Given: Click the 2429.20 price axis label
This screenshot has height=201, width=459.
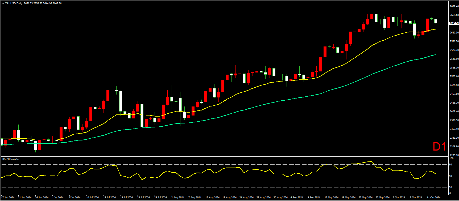Looking at the screenshot, I should (454, 103).
